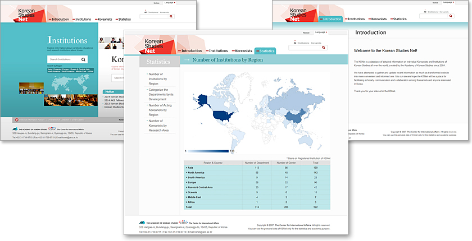
Task: Select Institutions search filter in Statistics window
Action: coord(304,43)
